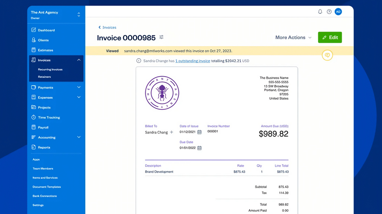Click the 114.39 tax value
Viewport: 382px width, 214px height.
[x=283, y=193]
